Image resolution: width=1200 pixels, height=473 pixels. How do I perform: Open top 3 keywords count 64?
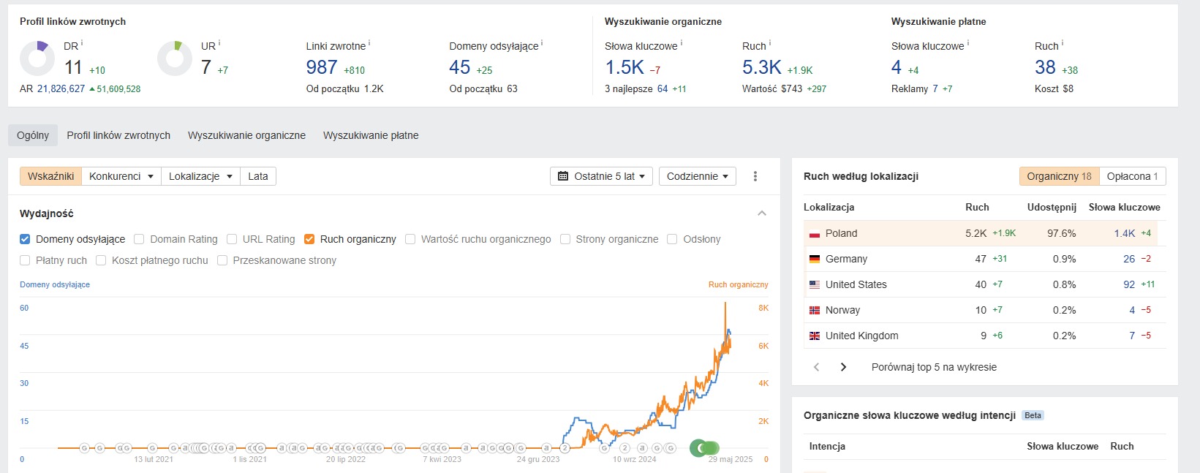point(663,88)
